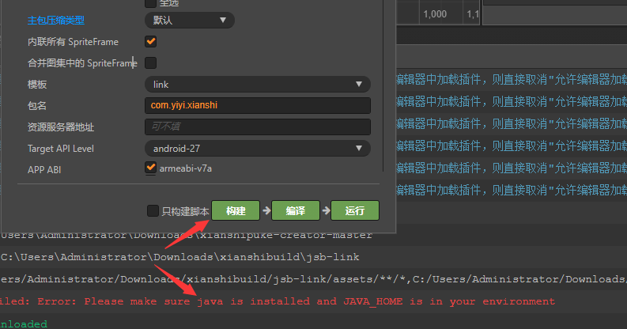Select the jsb-link/assets glob path log line
Image resolution: width=627 pixels, height=329 pixels.
[x=313, y=279]
